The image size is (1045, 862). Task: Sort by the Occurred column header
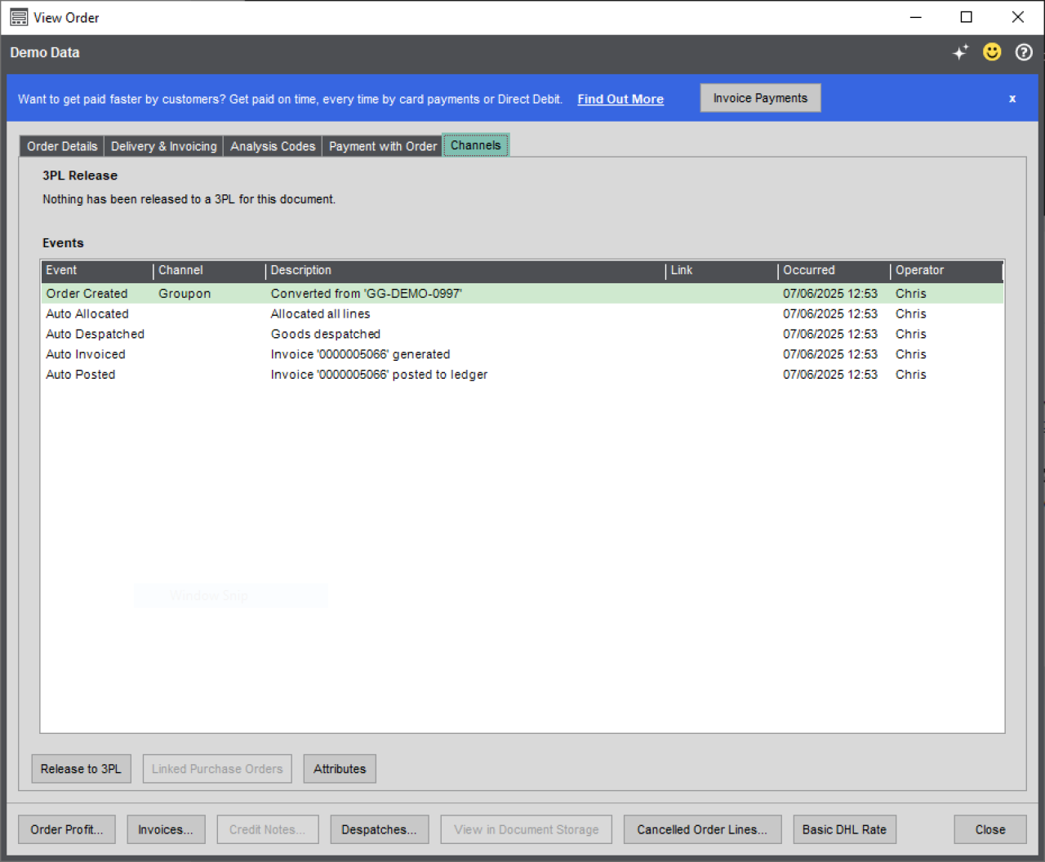point(834,270)
